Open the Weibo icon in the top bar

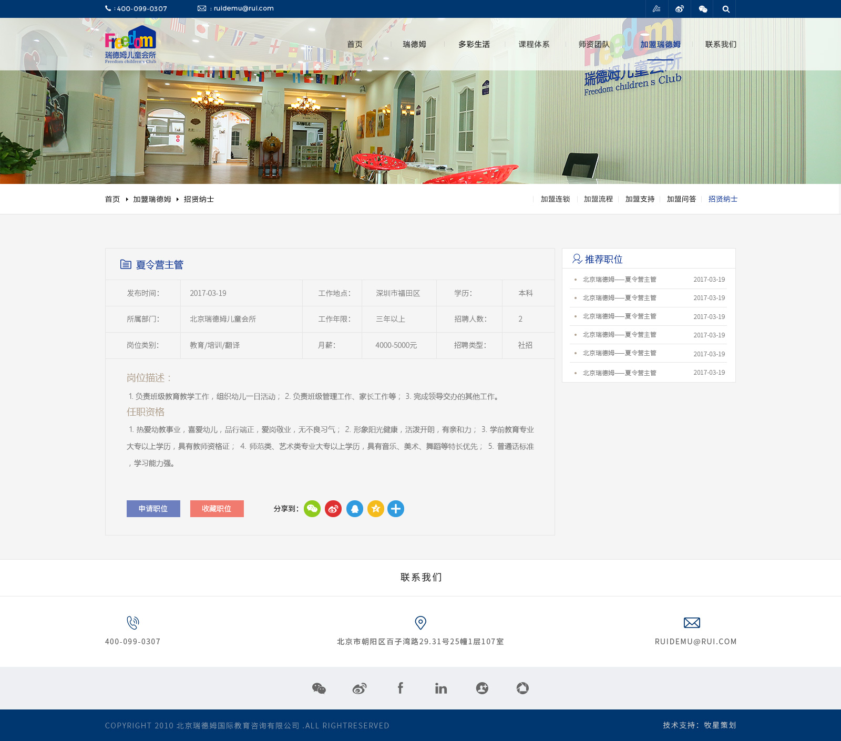pyautogui.click(x=680, y=8)
